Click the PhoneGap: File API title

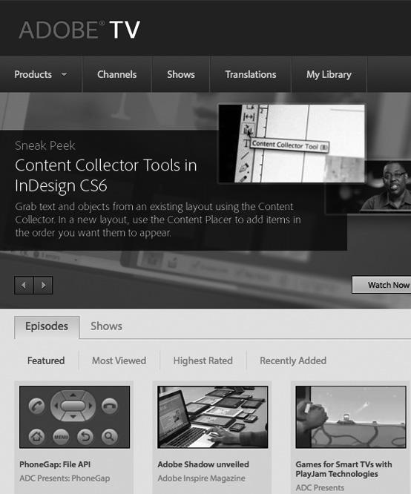[55, 464]
